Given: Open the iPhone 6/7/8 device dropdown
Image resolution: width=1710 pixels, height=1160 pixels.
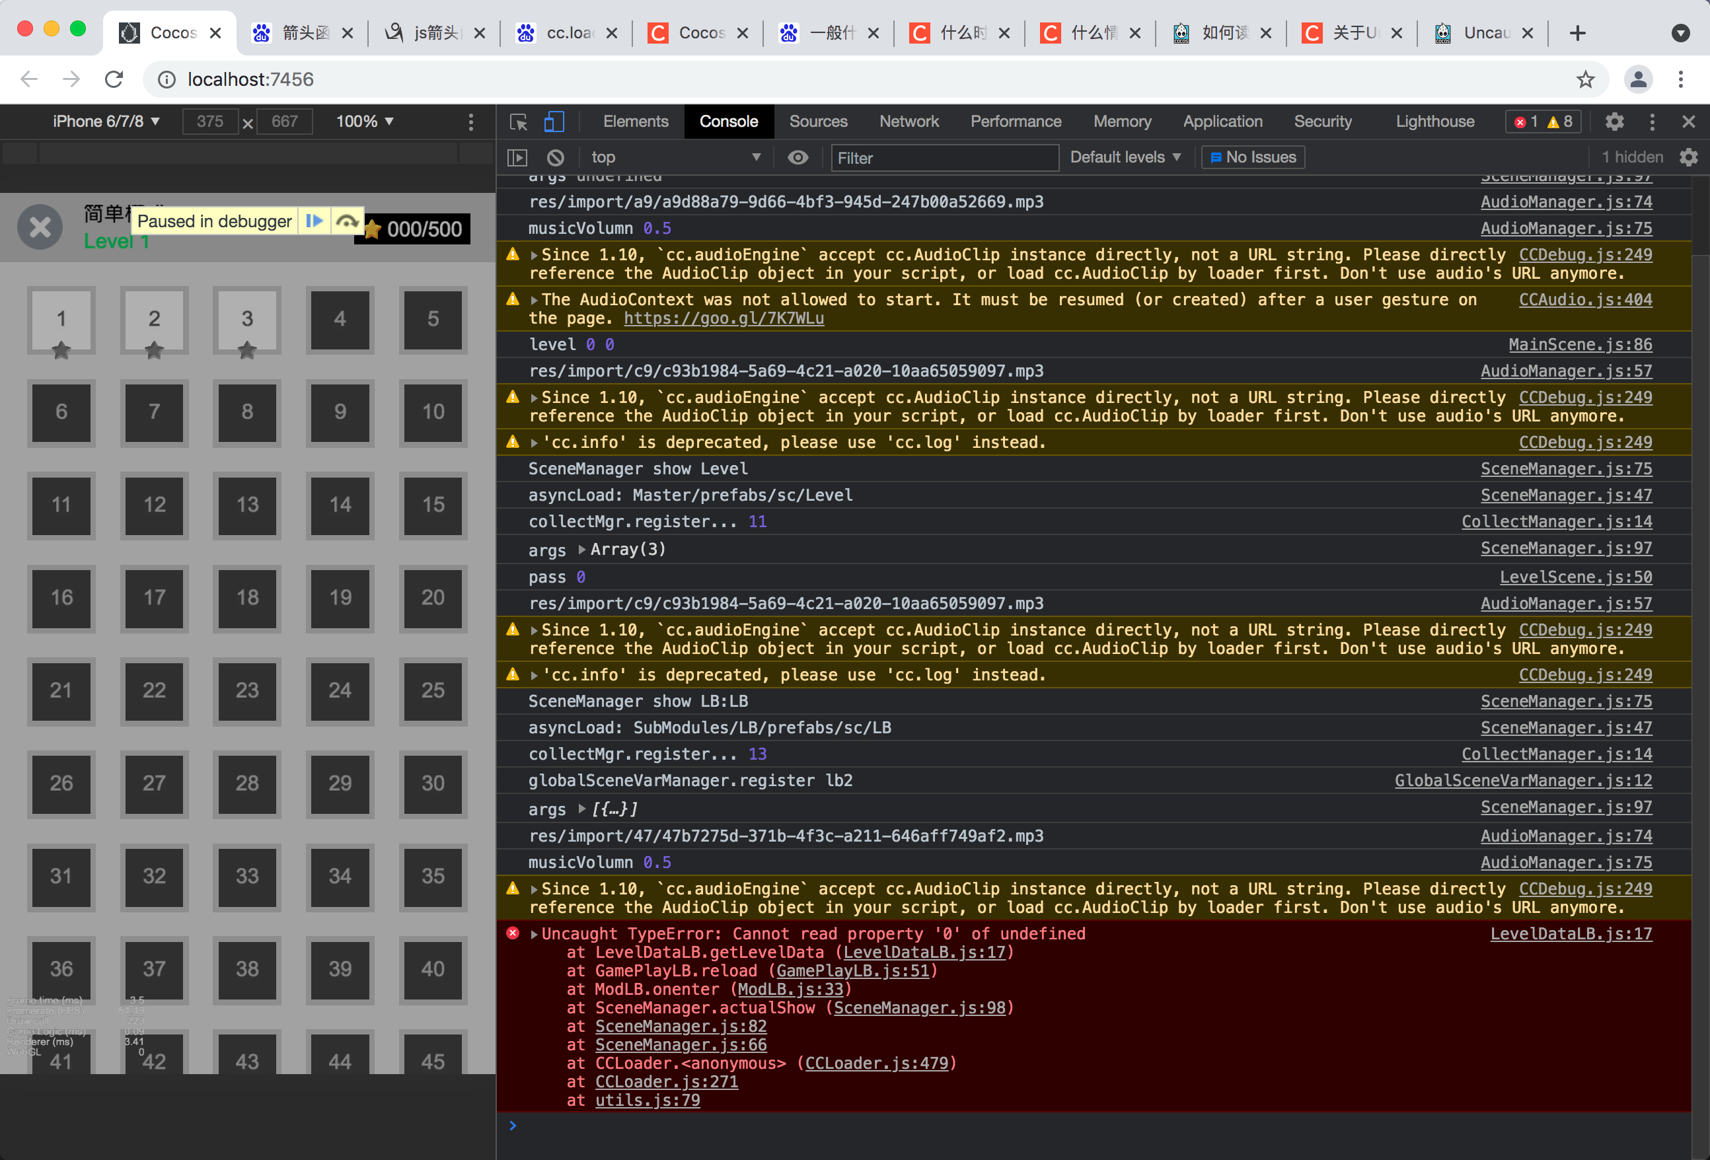Looking at the screenshot, I should pos(105,122).
